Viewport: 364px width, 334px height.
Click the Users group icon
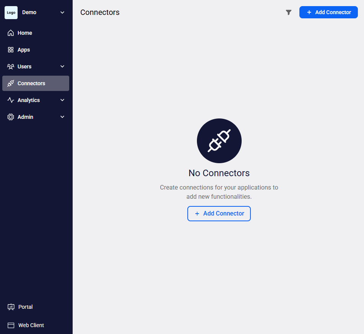click(11, 66)
